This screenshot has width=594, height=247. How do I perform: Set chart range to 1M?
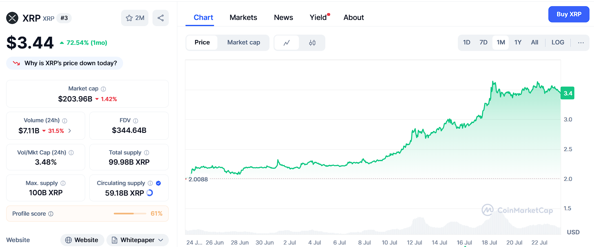pos(501,42)
